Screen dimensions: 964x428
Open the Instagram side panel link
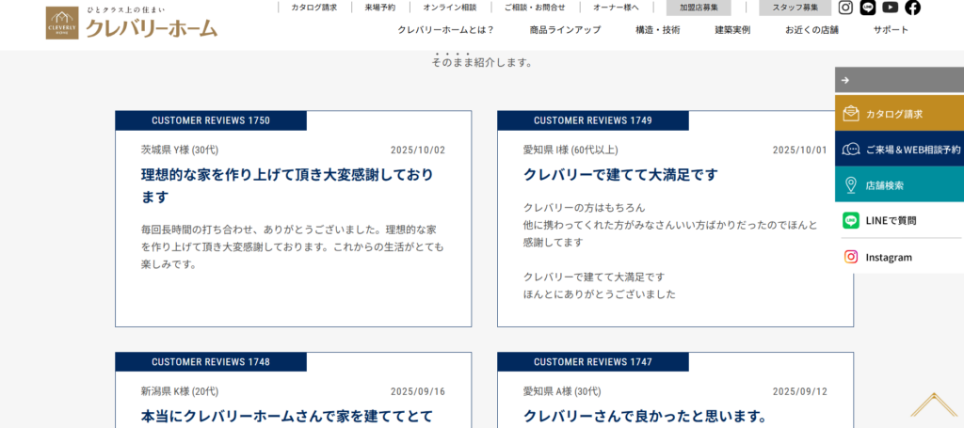pyautogui.click(x=898, y=257)
